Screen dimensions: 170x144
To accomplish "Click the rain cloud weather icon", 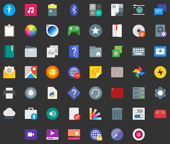I will click(x=9, y=113).
